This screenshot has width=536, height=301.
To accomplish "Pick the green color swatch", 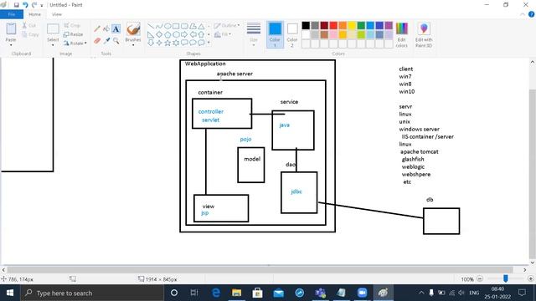I will (361, 25).
